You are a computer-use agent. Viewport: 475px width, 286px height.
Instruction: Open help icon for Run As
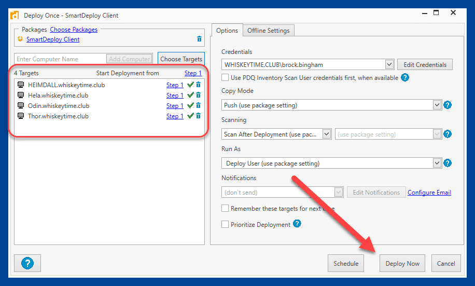tap(448, 163)
